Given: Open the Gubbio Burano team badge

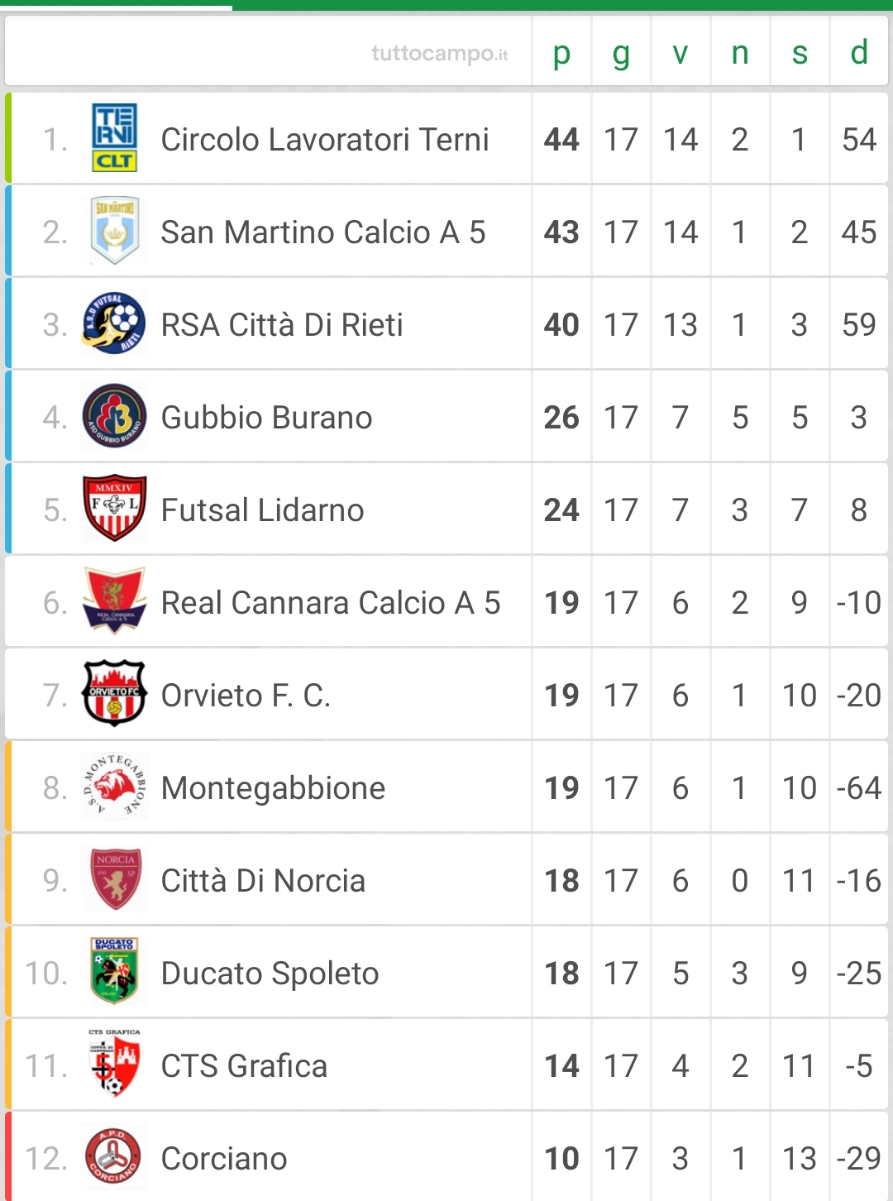Looking at the screenshot, I should [114, 416].
